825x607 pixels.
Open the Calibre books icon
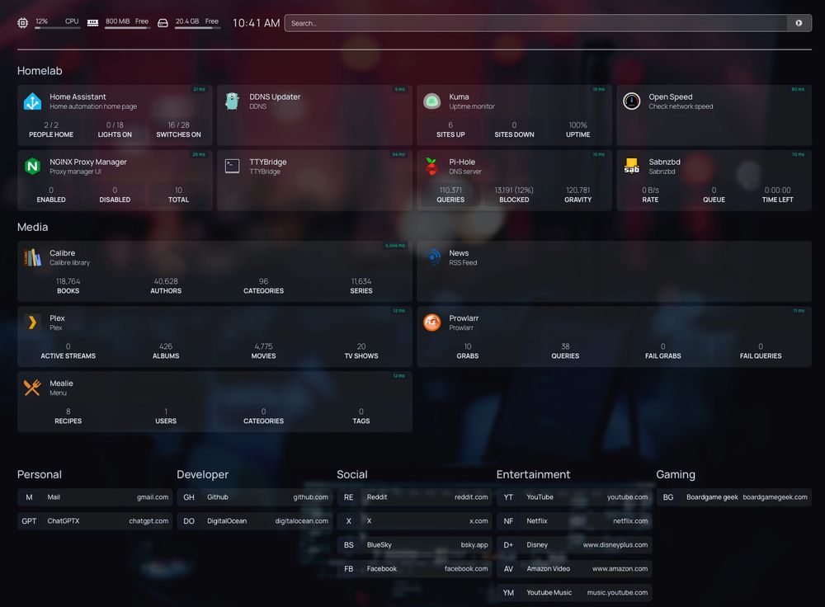pos(33,257)
